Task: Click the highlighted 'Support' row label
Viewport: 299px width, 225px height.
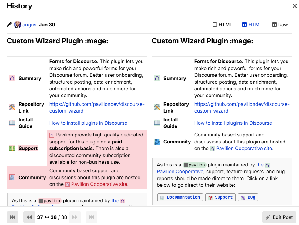Action: click(x=28, y=149)
